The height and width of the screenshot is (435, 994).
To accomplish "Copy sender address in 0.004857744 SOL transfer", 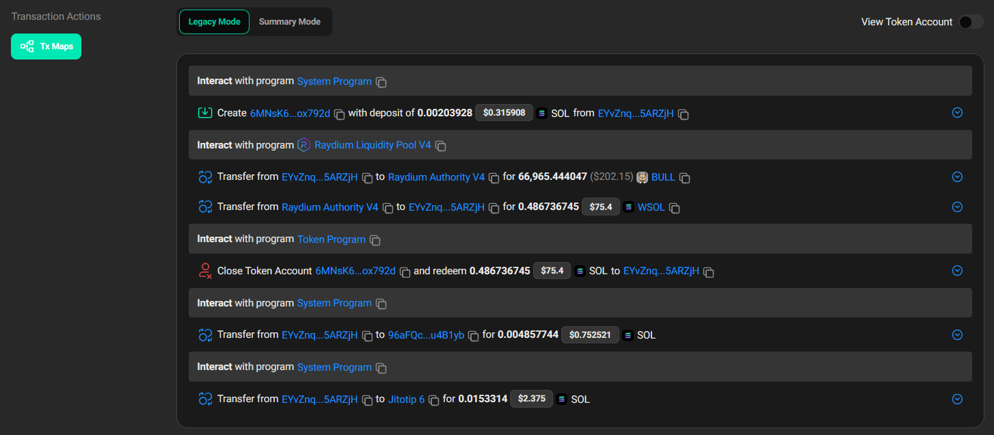I will click(367, 336).
